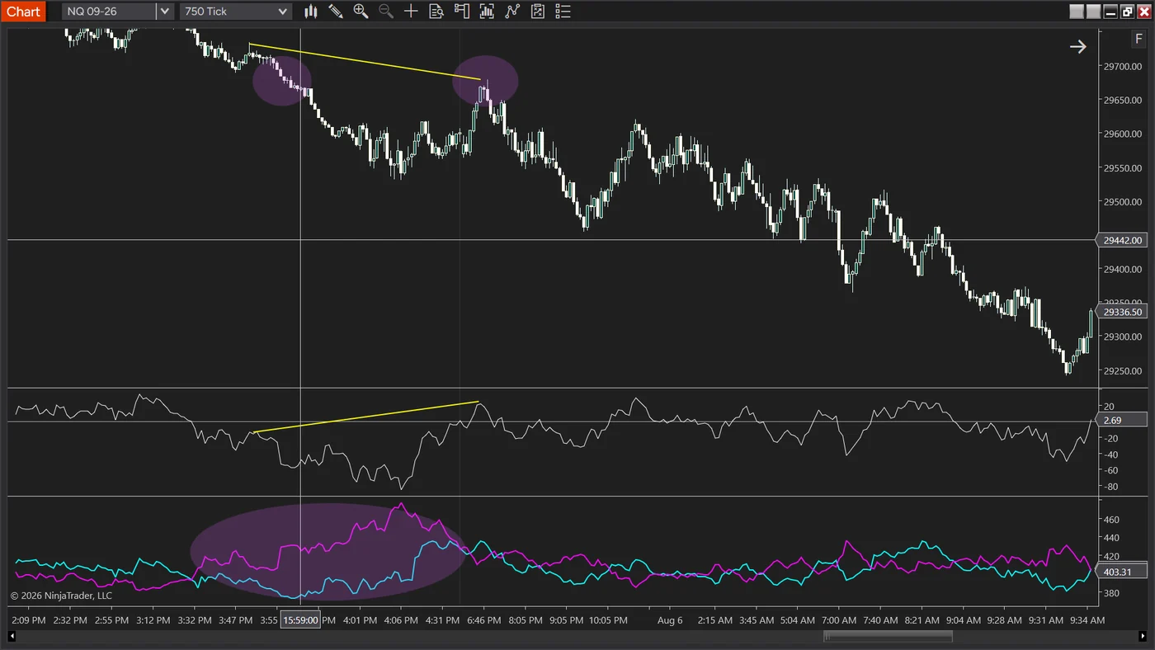
Task: Click the 29400.00 price axis label
Action: coord(1123,269)
